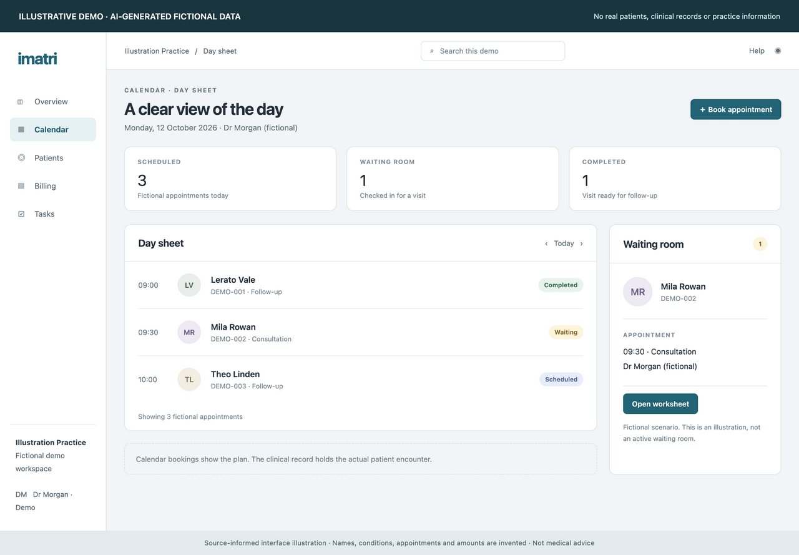Click the MR avatar in the day sheet

189,333
